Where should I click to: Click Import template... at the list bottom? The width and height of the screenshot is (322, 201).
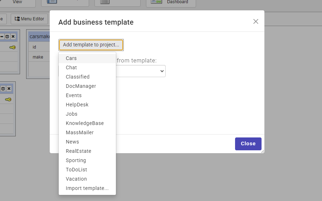tap(87, 188)
